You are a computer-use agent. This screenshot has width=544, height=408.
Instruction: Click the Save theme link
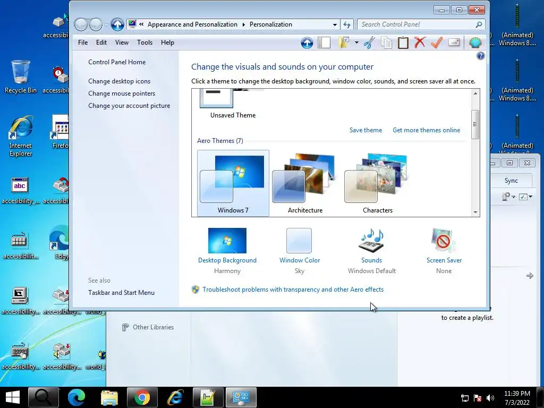[x=365, y=130]
